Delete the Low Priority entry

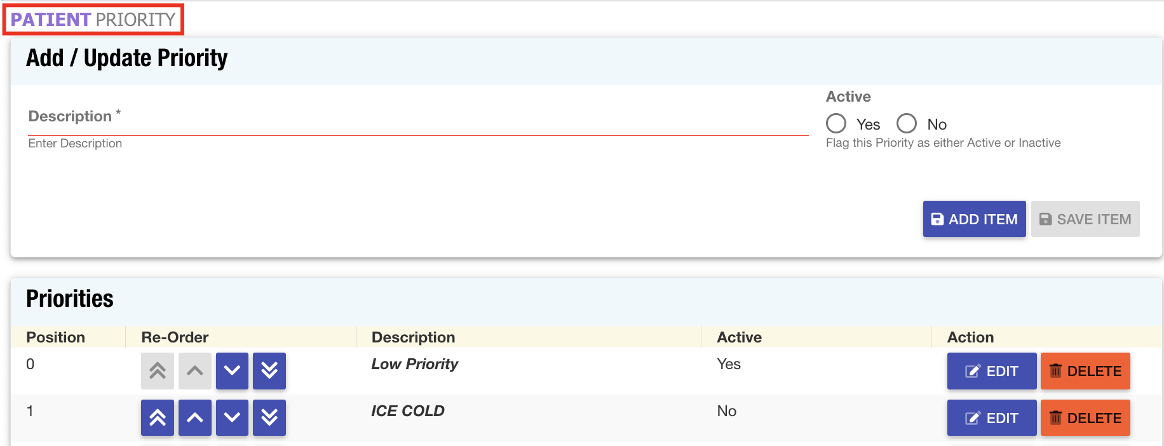(x=1085, y=371)
